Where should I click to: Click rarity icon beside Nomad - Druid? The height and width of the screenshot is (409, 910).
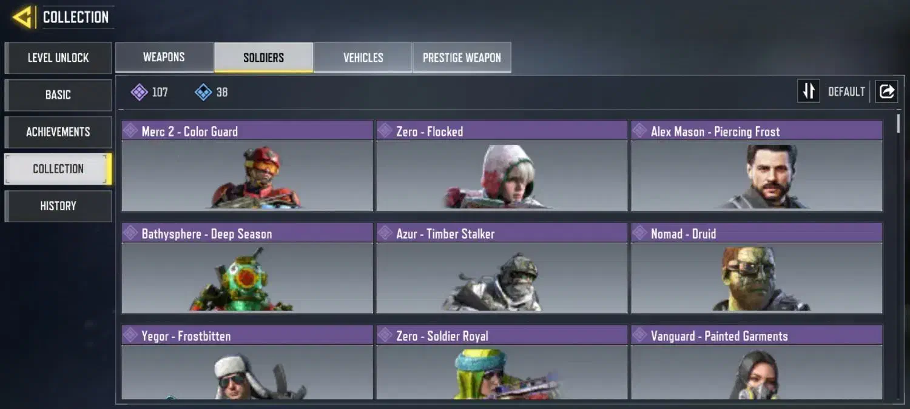coord(640,233)
